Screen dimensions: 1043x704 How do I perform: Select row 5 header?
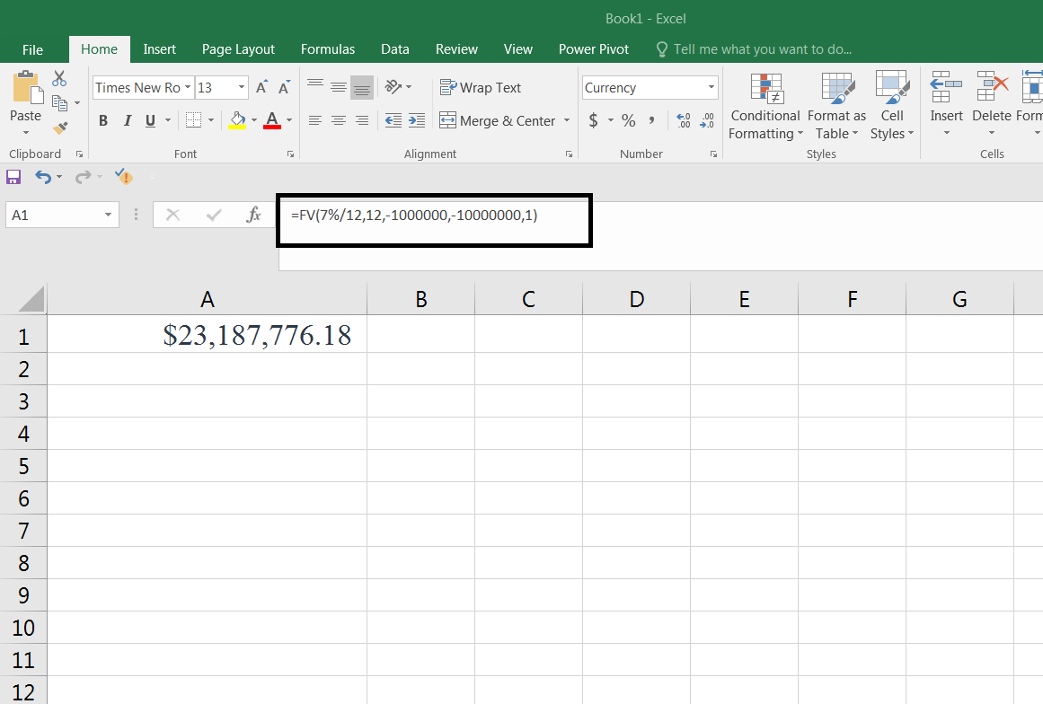coord(23,466)
